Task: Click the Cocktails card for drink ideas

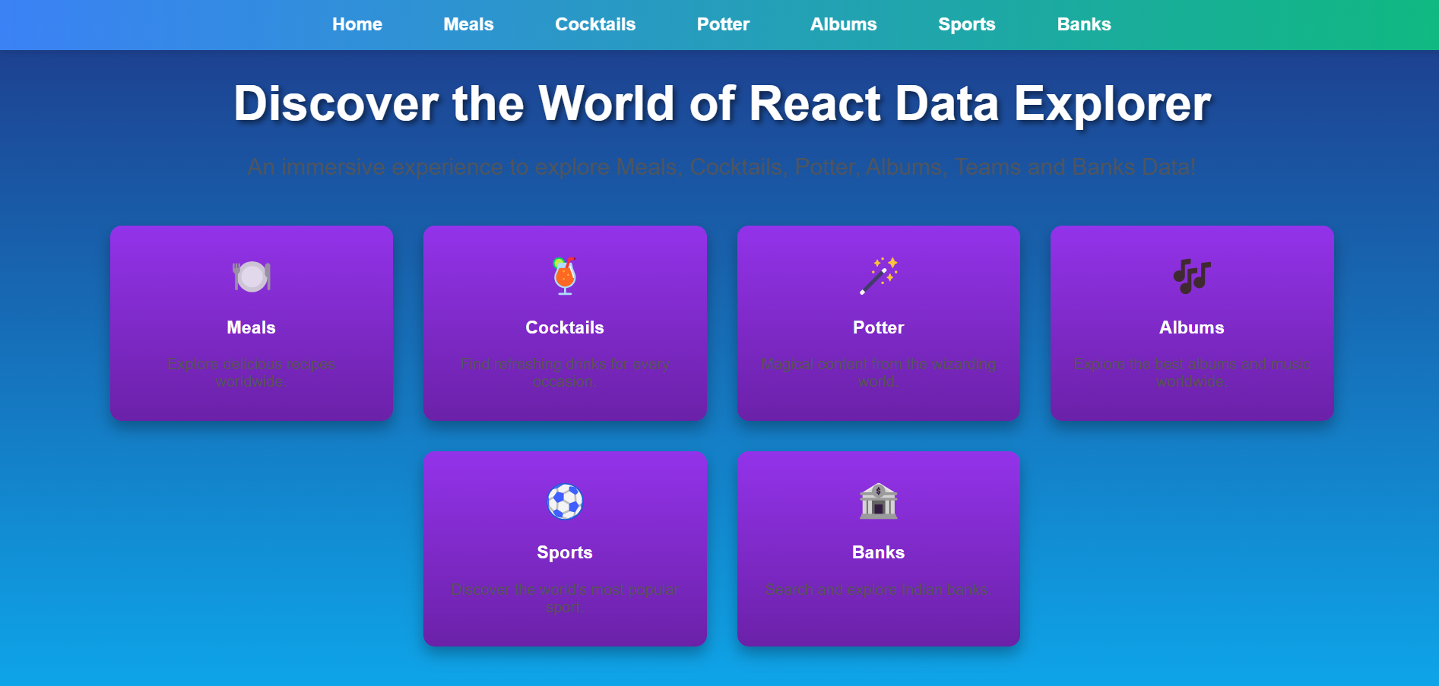Action: coord(565,323)
